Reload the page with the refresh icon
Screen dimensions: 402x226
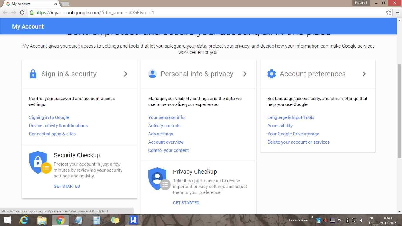coord(22,12)
